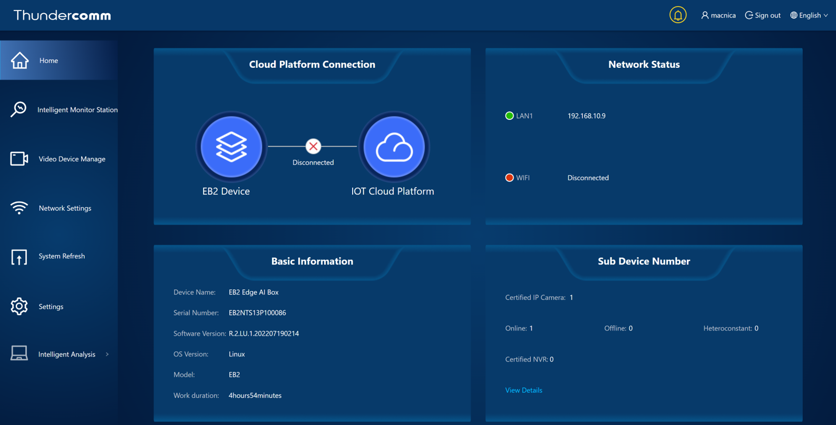Screen dimensions: 836x425
Task: Click the Basic Information heading
Action: tap(312, 261)
